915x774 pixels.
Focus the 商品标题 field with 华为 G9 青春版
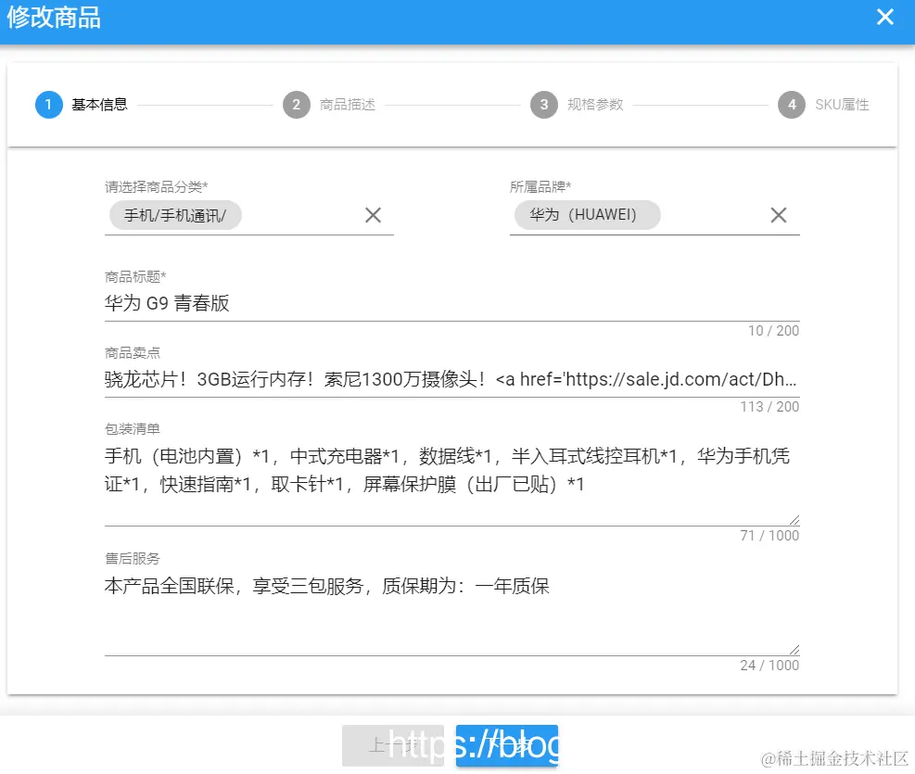(x=452, y=303)
